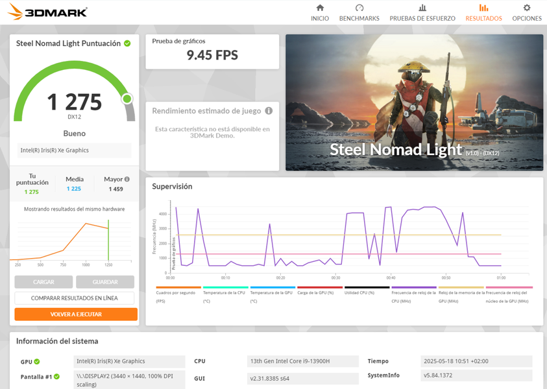Click VOLVER A EJECUTAR button
This screenshot has width=547, height=389.
pos(76,314)
